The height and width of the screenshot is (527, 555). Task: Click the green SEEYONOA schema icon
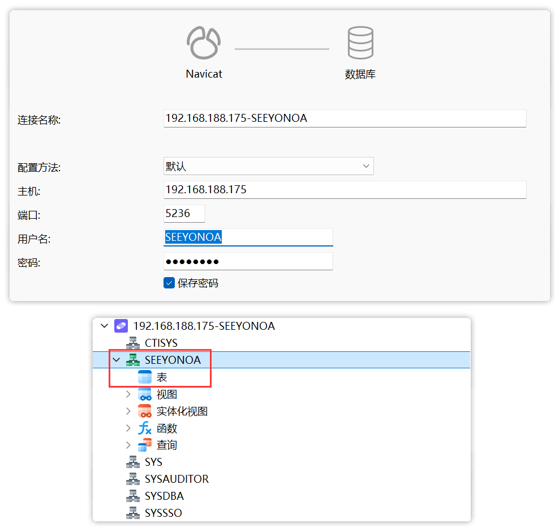(133, 360)
